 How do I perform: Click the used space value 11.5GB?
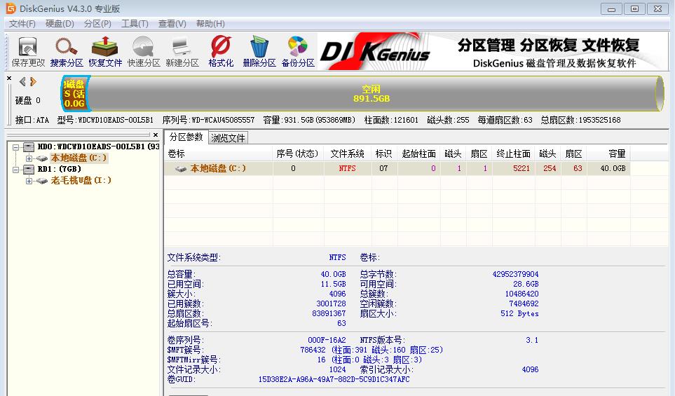pos(333,284)
